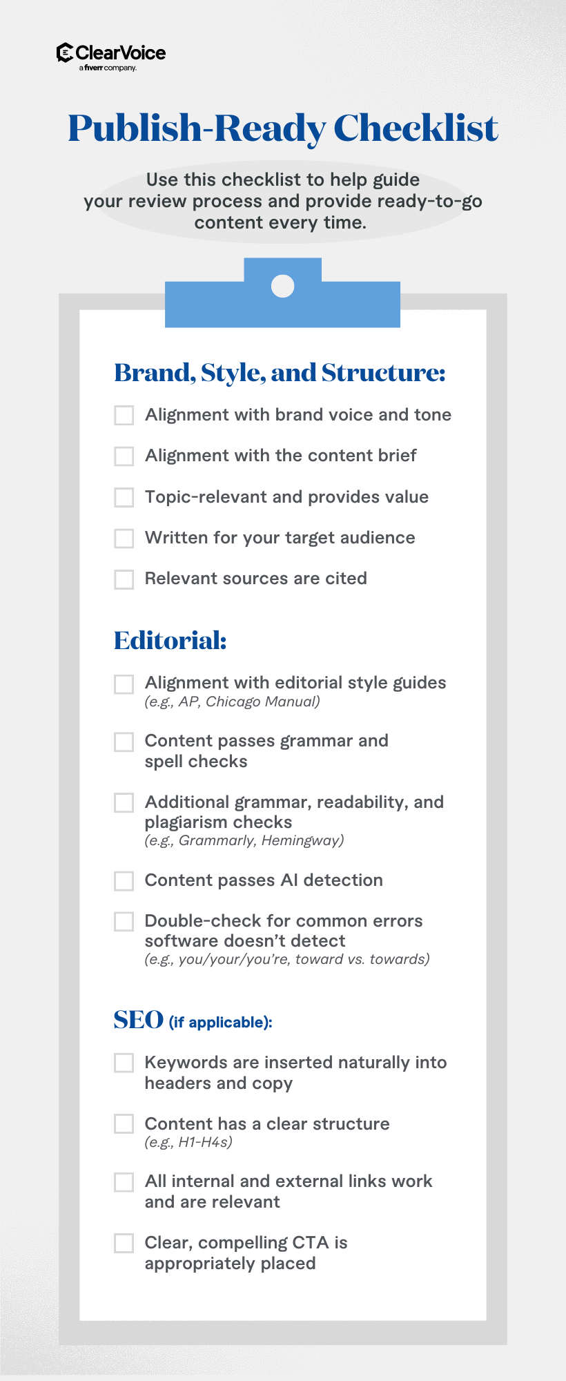
Task: Check 'Alignment with editorial style guides' box
Action: click(124, 684)
